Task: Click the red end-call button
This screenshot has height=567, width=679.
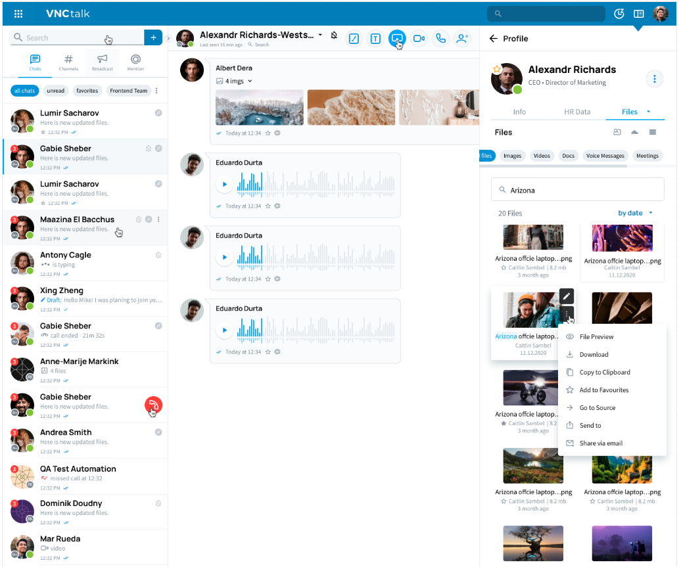Action: click(x=153, y=405)
